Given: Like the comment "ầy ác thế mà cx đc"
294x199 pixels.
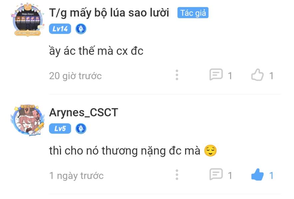Looking at the screenshot, I should [x=257, y=75].
